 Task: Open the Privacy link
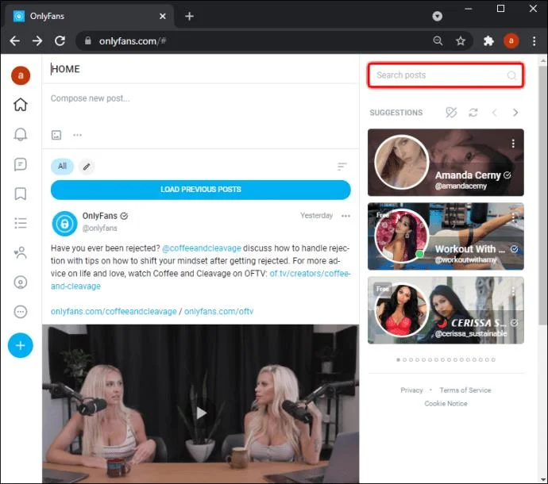pyautogui.click(x=411, y=390)
